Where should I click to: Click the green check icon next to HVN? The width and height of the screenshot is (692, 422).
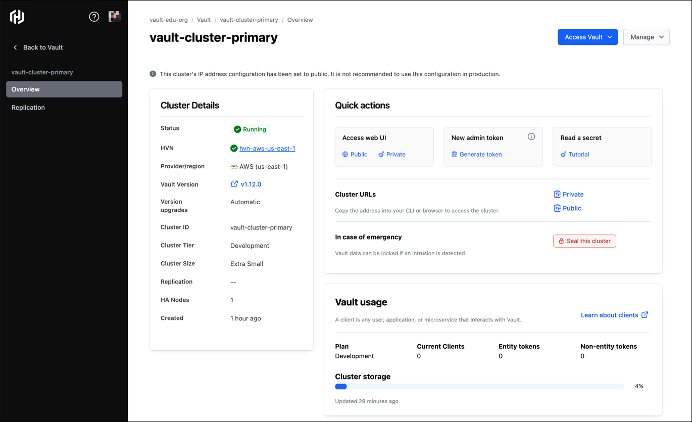coord(234,149)
